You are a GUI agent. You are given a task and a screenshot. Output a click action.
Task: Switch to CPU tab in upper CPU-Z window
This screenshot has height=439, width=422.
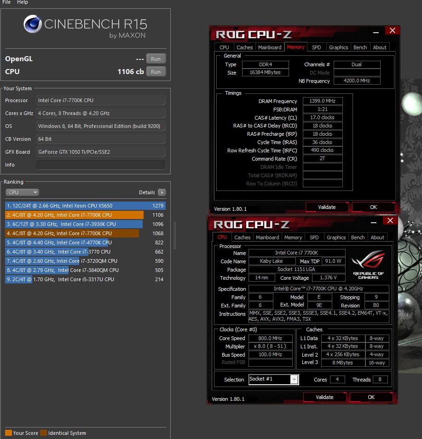coord(224,47)
